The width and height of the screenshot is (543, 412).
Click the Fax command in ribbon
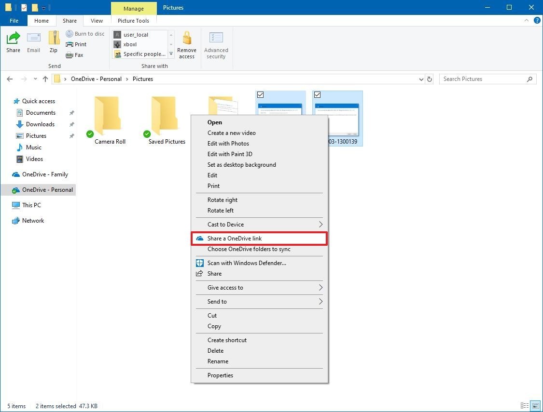pyautogui.click(x=74, y=55)
